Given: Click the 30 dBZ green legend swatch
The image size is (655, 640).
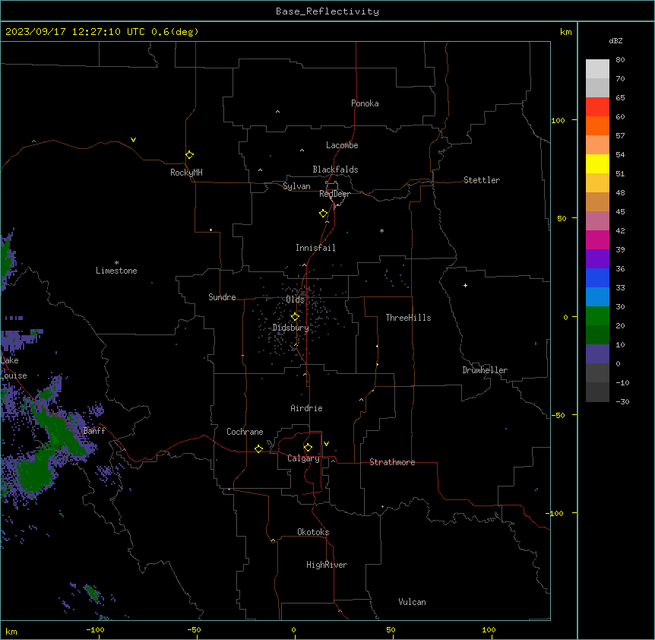Looking at the screenshot, I should [597, 316].
